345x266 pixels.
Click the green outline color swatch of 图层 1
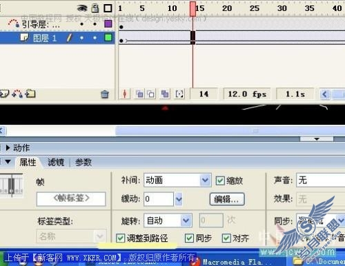108,37
